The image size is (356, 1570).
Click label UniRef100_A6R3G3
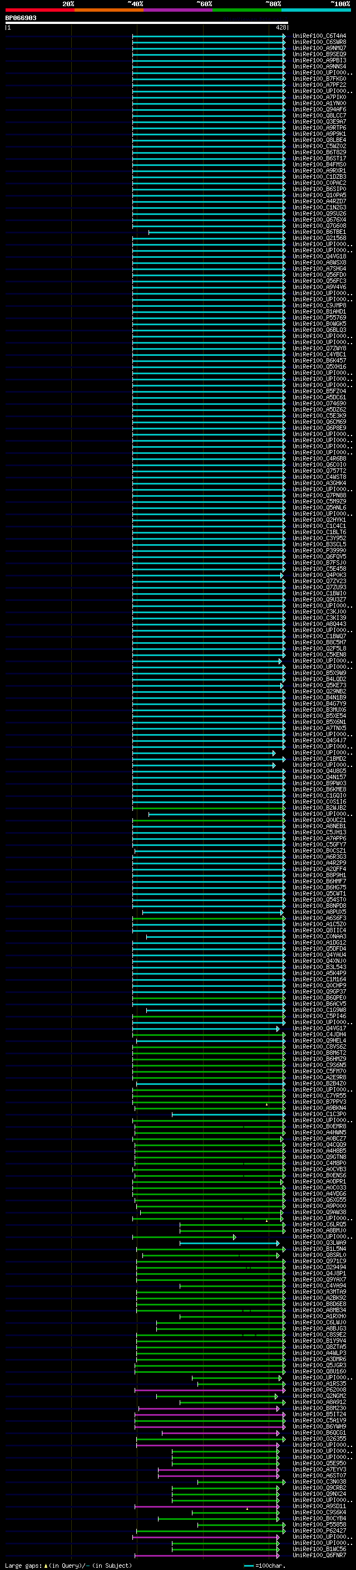click(x=319, y=857)
